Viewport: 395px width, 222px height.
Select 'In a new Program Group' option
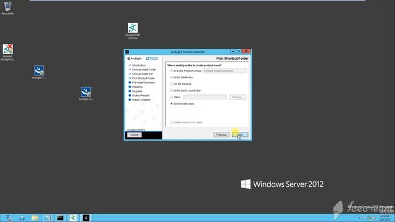click(172, 71)
